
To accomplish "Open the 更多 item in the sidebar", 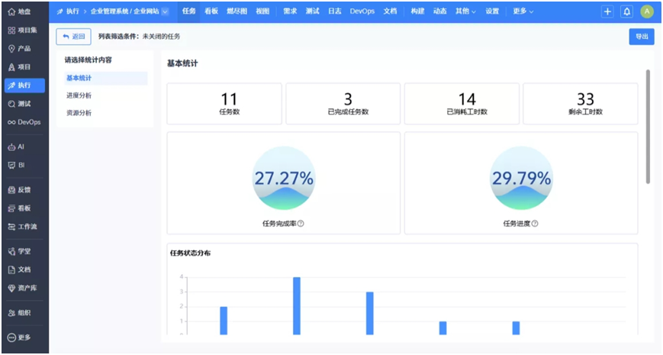I will (19, 337).
